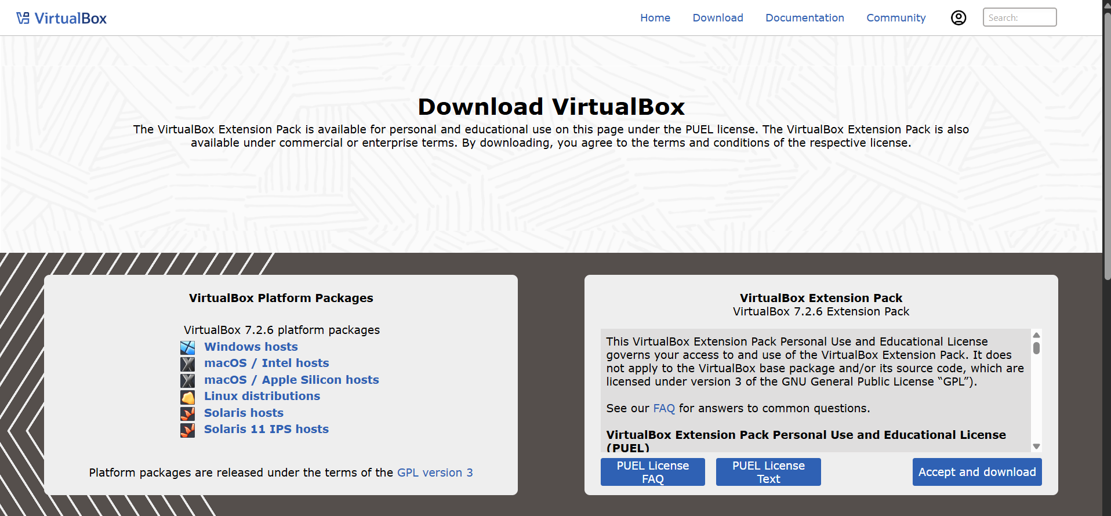
Task: Open the Download menu item
Action: point(718,18)
